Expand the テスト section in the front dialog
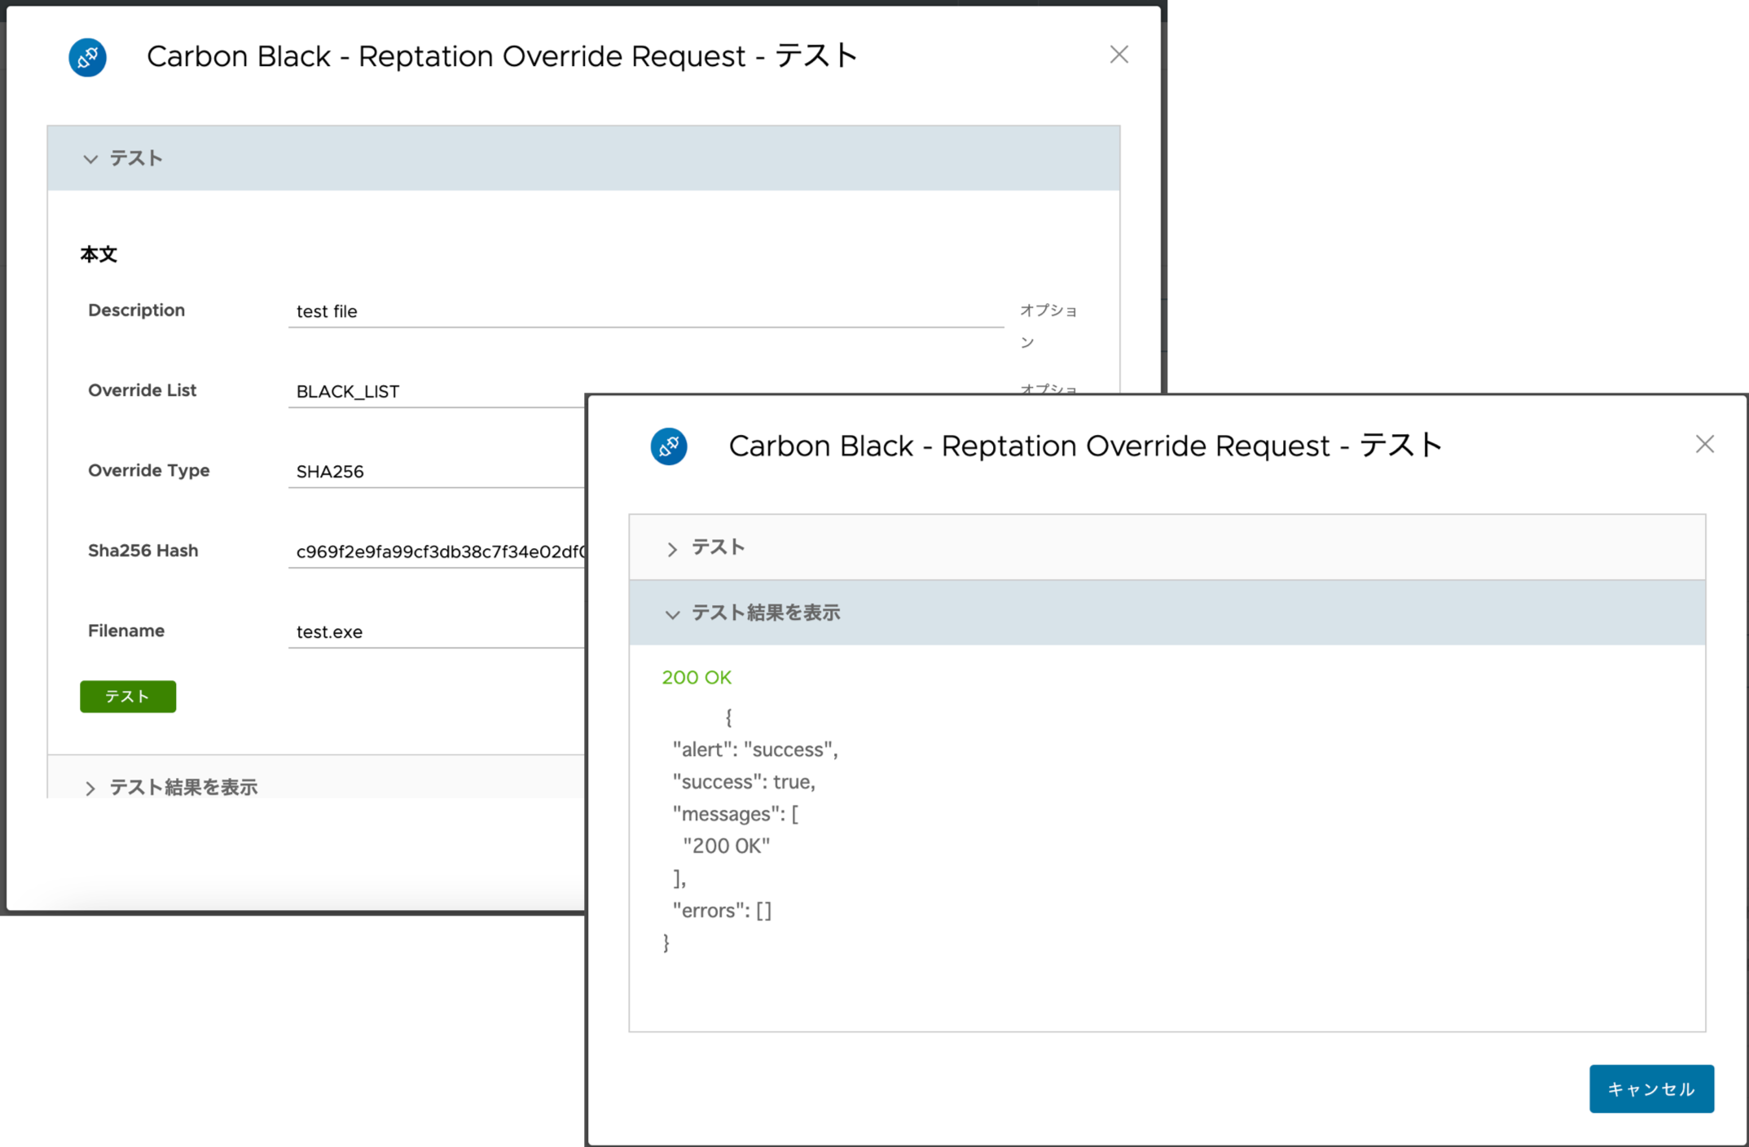This screenshot has height=1147, width=1749. (x=1167, y=547)
